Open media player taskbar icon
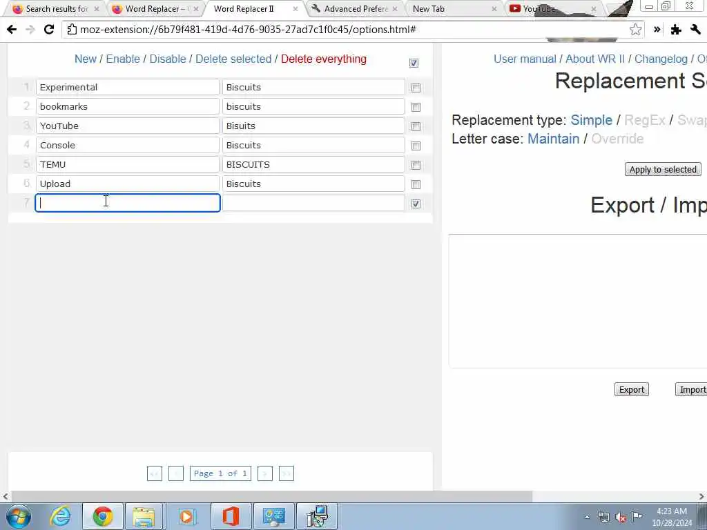Image resolution: width=707 pixels, height=530 pixels. pos(186,516)
